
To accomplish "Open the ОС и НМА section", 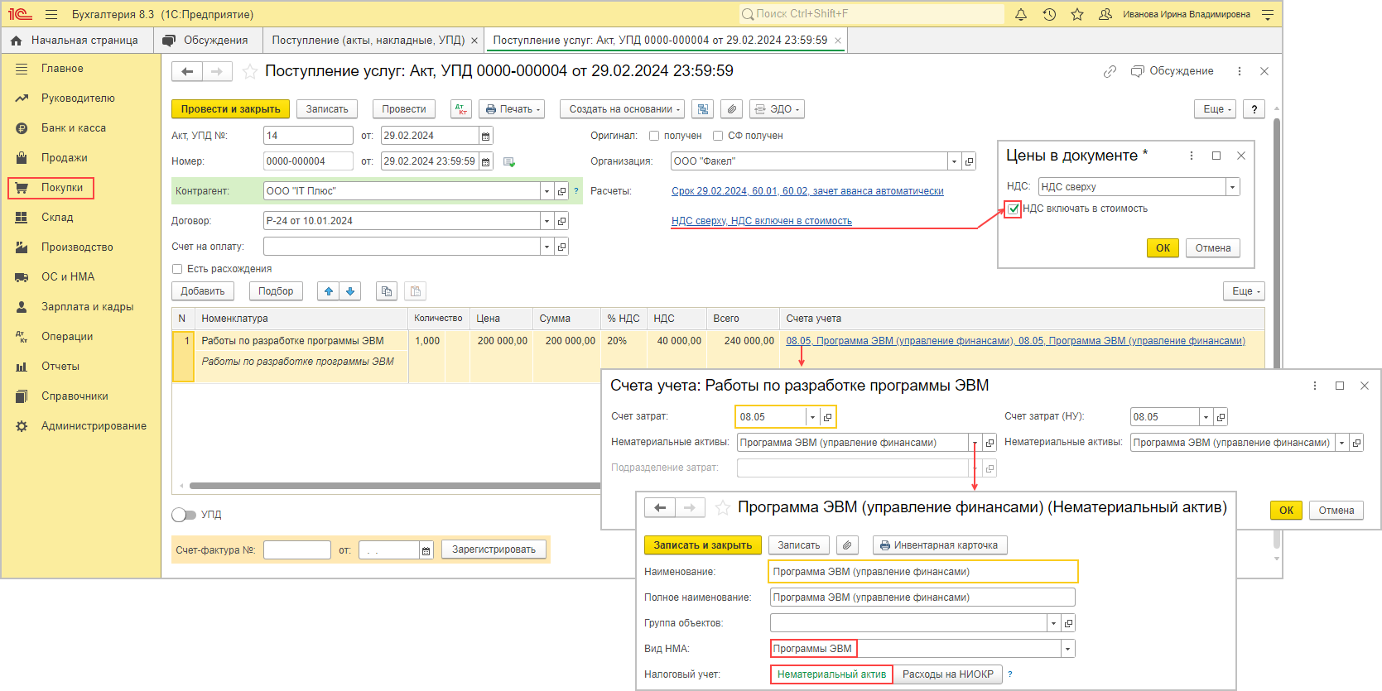I will [x=68, y=277].
